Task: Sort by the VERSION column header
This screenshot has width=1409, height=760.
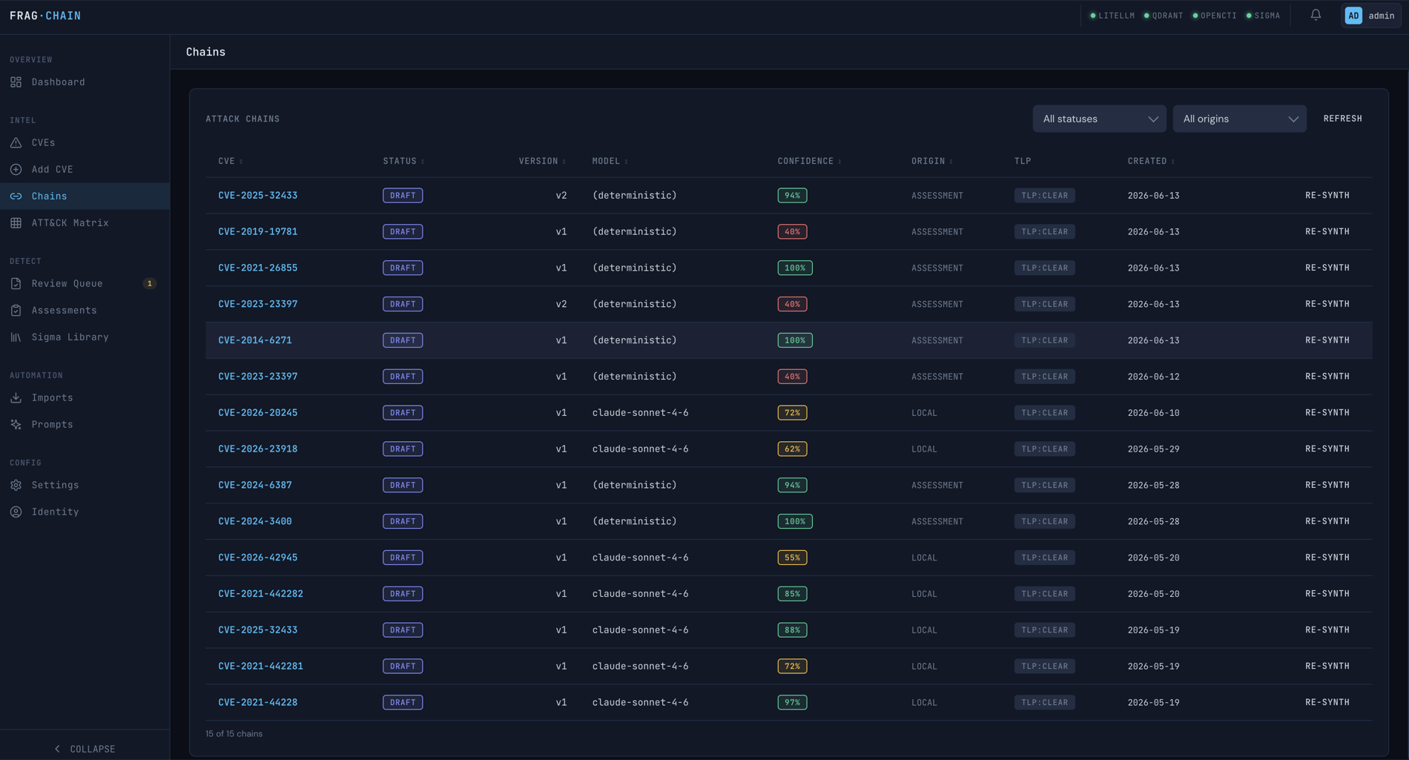Action: pyautogui.click(x=542, y=161)
